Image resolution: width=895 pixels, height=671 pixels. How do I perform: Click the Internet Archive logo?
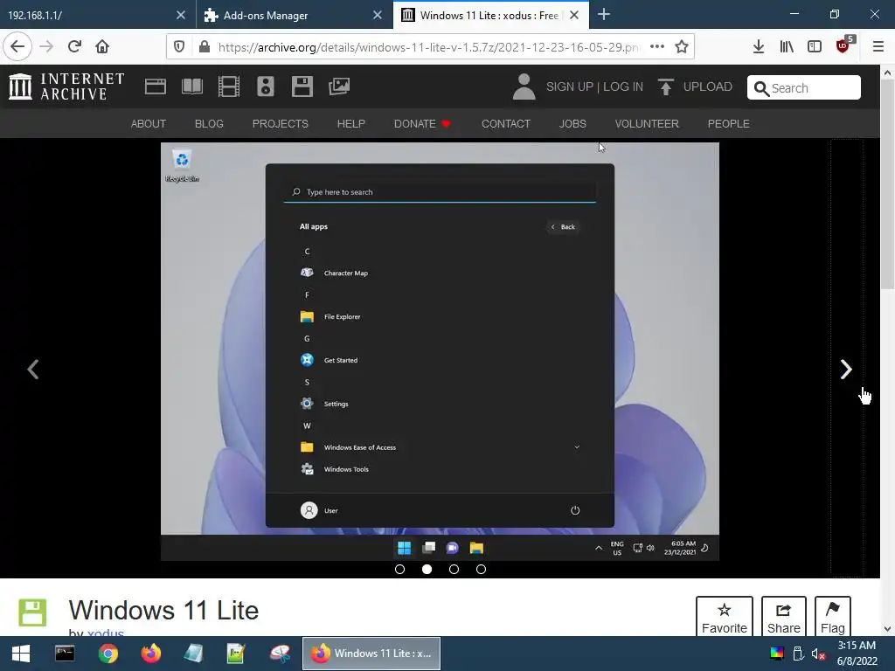point(66,86)
